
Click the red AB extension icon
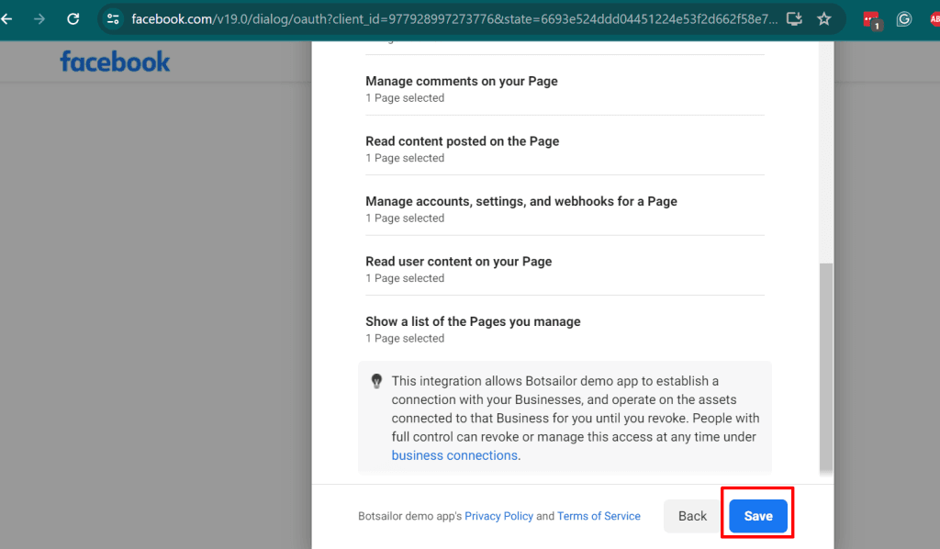click(934, 18)
